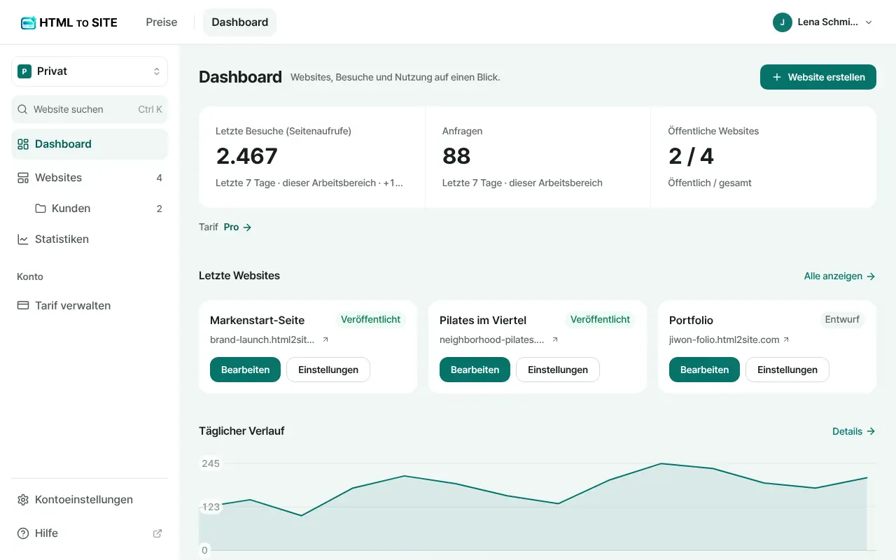Click the Lena Schmi... user avatar

tap(783, 22)
